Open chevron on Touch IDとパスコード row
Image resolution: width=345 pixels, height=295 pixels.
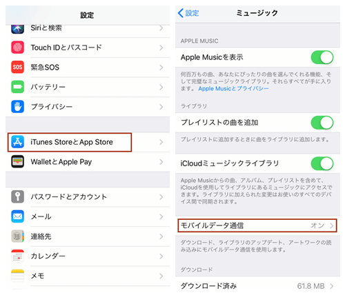(x=161, y=48)
